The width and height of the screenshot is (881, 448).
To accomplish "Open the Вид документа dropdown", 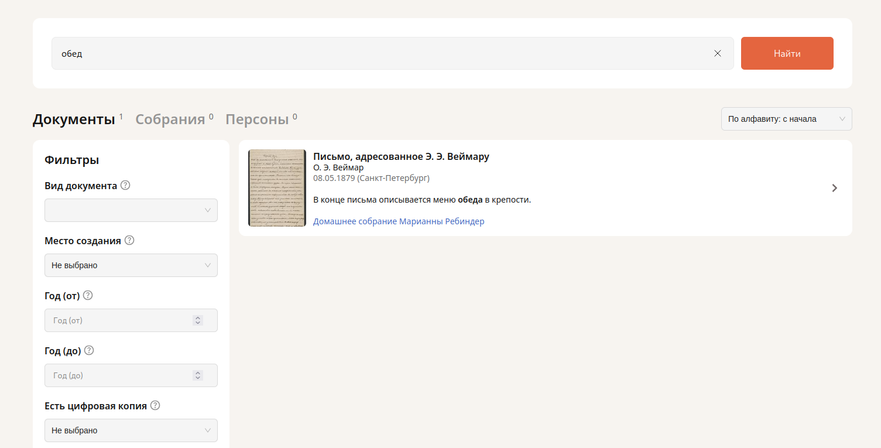I will [131, 210].
